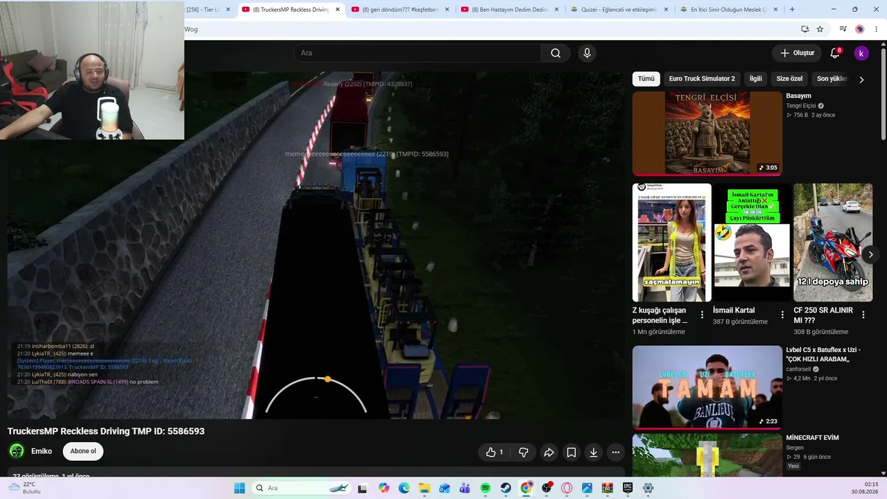The height and width of the screenshot is (499, 887).
Task: Close the TruckersMP Reckless Driving tab
Action: click(x=337, y=10)
